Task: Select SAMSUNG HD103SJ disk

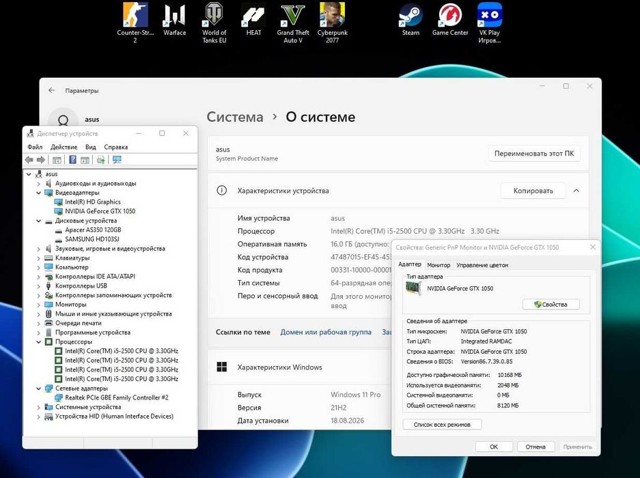Action: (92, 239)
